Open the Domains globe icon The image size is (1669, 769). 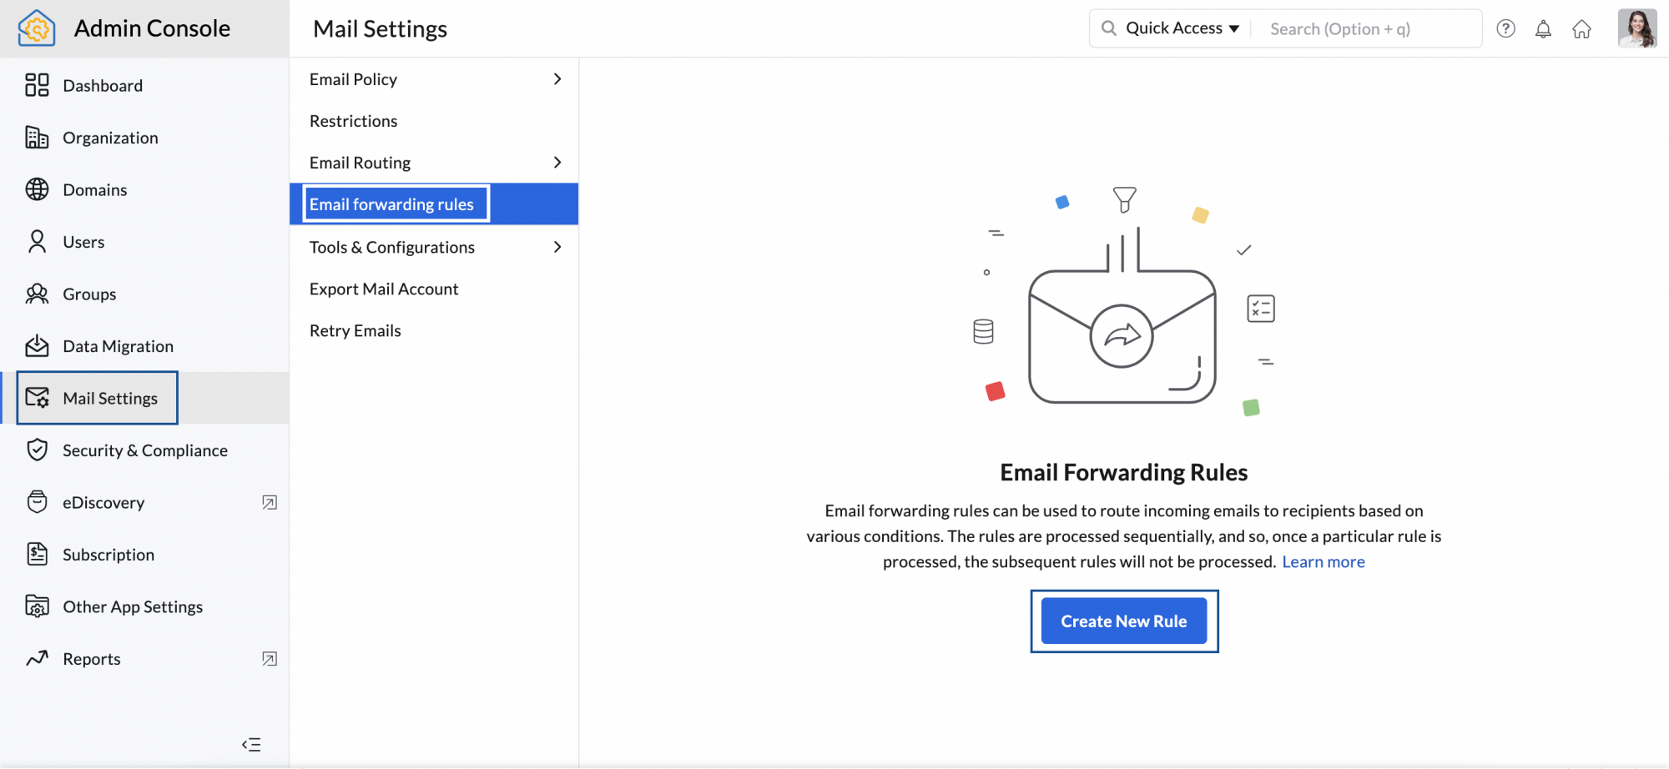click(x=38, y=189)
